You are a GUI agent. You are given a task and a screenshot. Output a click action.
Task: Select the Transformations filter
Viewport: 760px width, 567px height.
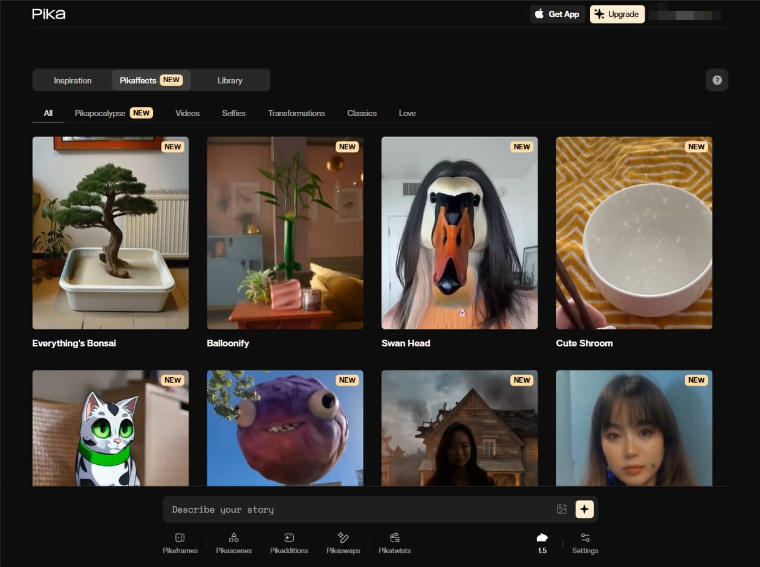[x=296, y=113]
